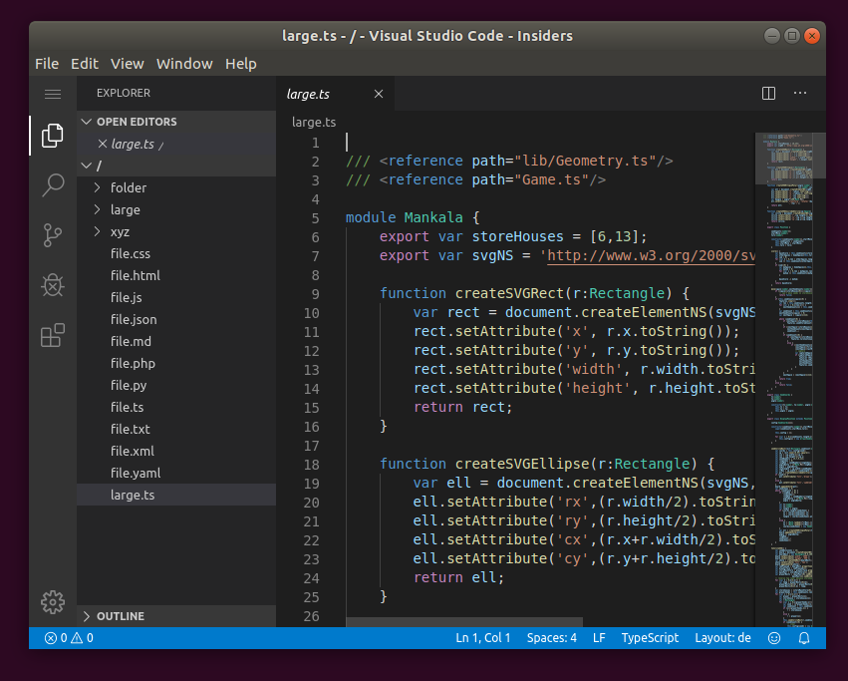The width and height of the screenshot is (848, 681).
Task: Click 'return rect;' on line 15
Action: [x=462, y=407]
